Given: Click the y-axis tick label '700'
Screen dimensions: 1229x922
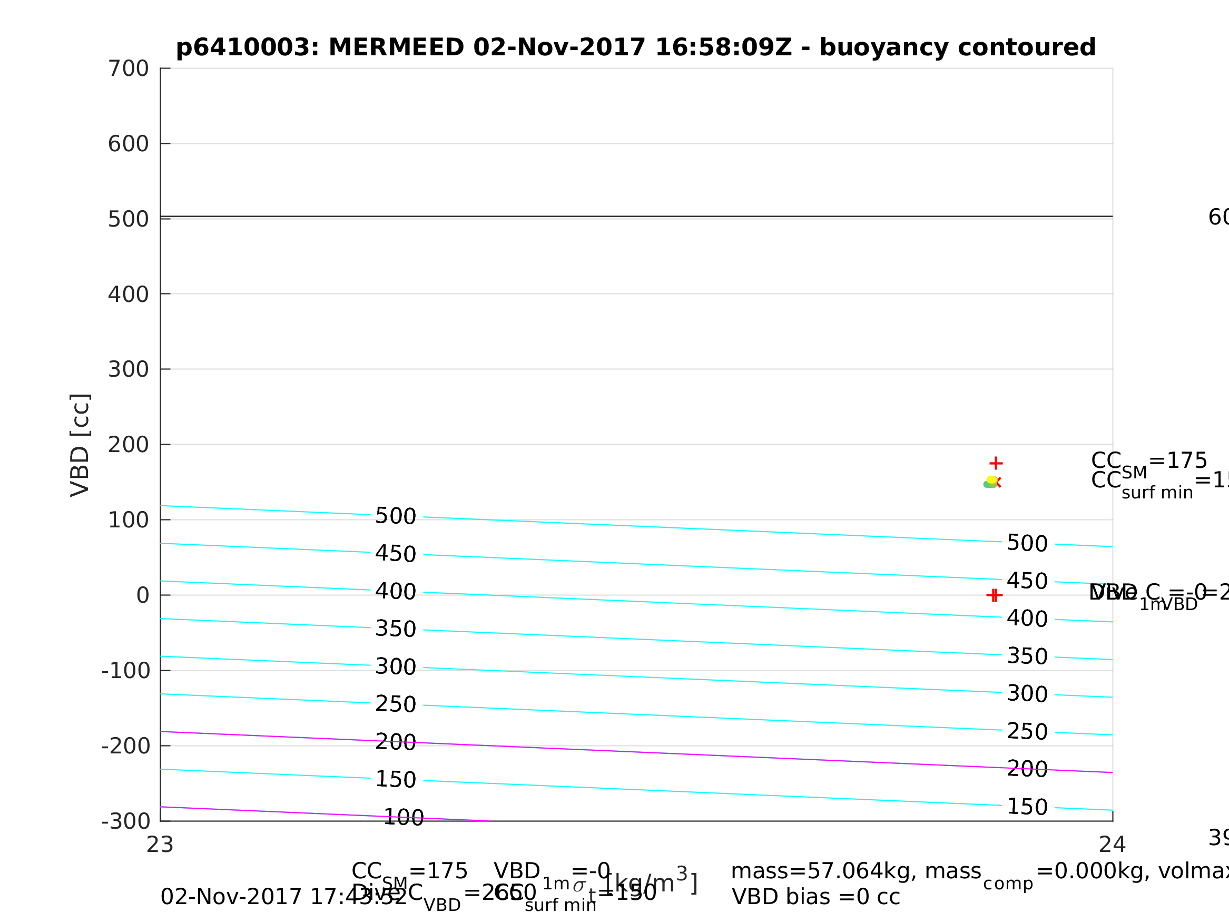Looking at the screenshot, I should [x=129, y=69].
